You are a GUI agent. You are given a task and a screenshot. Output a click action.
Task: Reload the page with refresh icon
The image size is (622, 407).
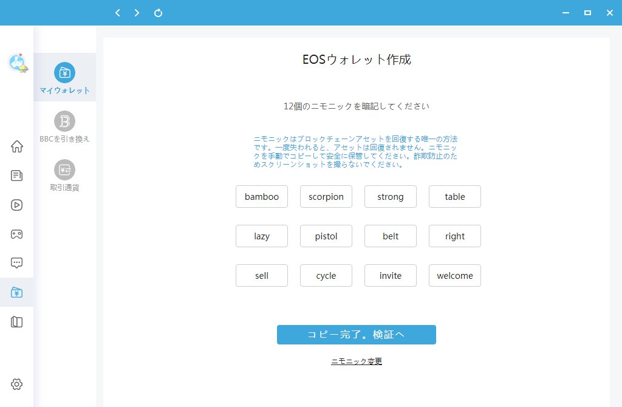click(158, 13)
